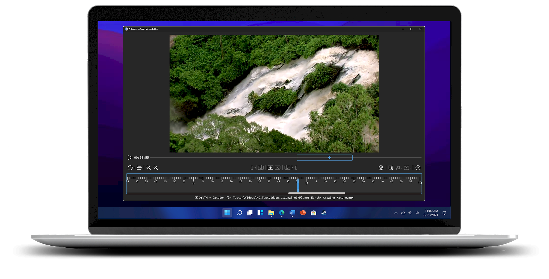The height and width of the screenshot is (279, 549).
Task: Click the Planet Earth file path text
Action: point(276,198)
